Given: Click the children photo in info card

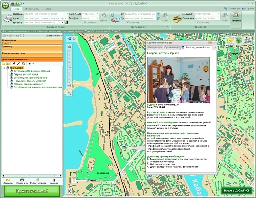Looking at the screenshot, I should pyautogui.click(x=179, y=80).
